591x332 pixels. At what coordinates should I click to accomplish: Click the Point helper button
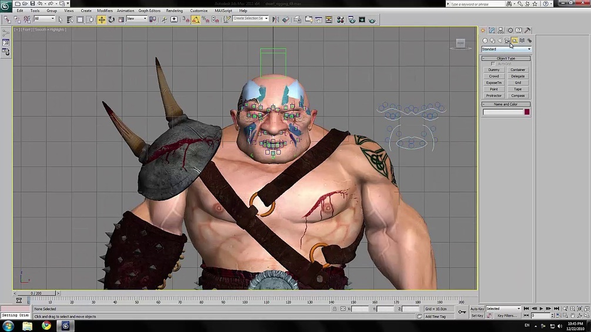click(494, 89)
